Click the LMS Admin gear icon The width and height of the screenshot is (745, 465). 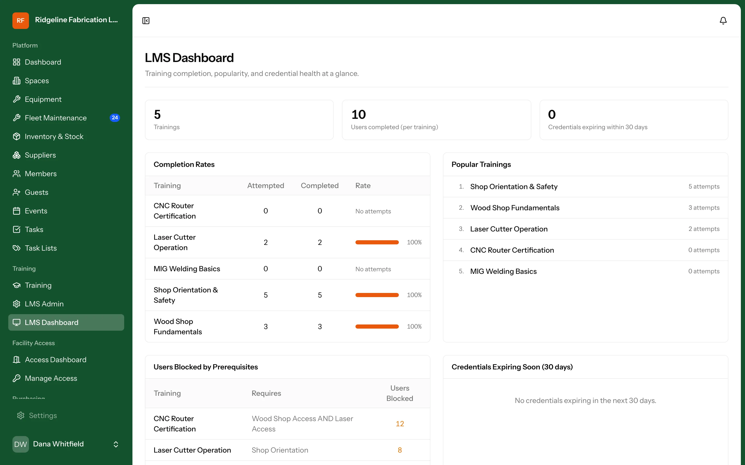tap(17, 304)
